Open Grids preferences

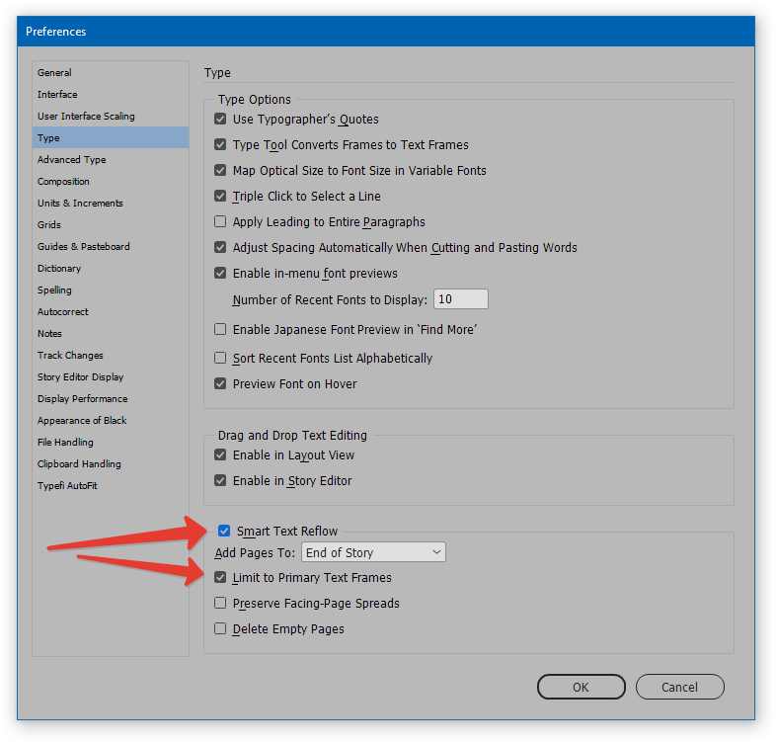coord(110,225)
